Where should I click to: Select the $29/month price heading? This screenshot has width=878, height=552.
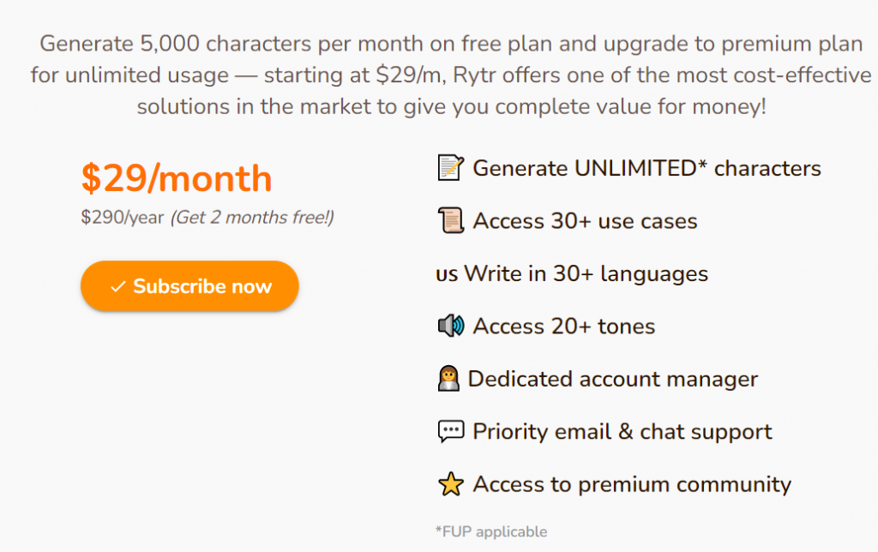[x=177, y=178]
